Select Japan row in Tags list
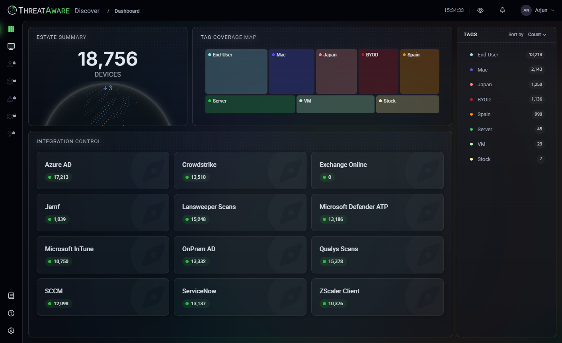The image size is (562, 343). click(x=507, y=85)
